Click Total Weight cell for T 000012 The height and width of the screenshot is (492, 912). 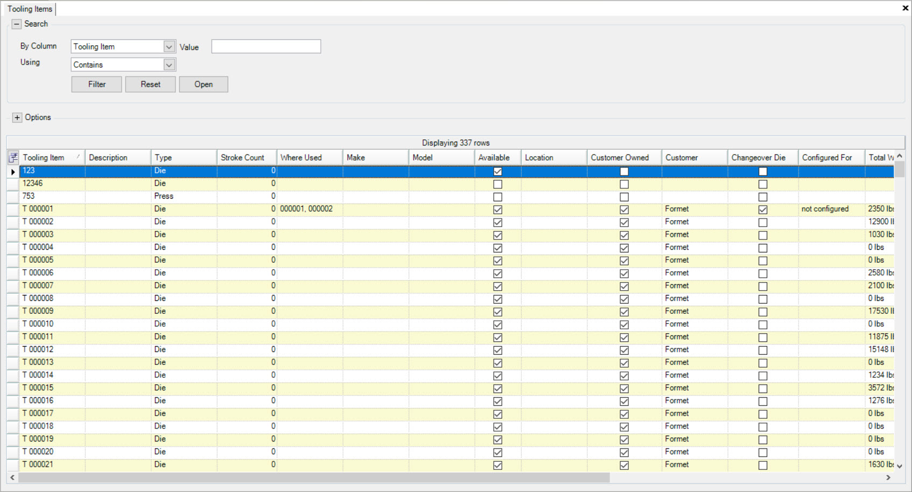coord(880,349)
